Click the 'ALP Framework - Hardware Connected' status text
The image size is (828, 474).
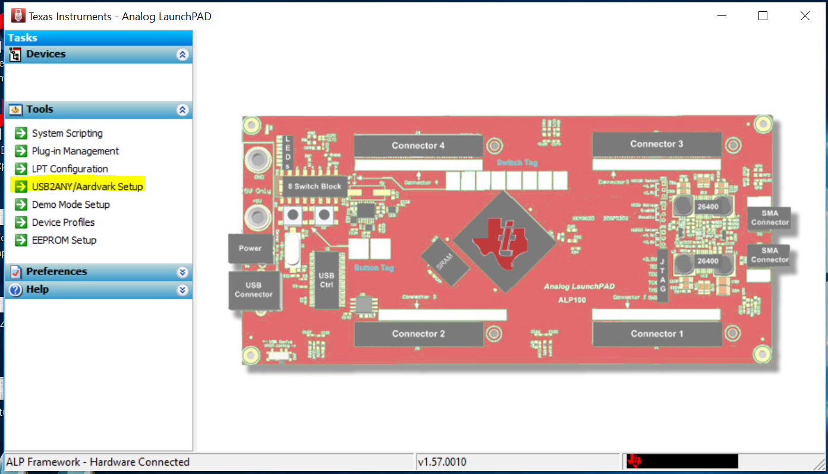(x=97, y=462)
